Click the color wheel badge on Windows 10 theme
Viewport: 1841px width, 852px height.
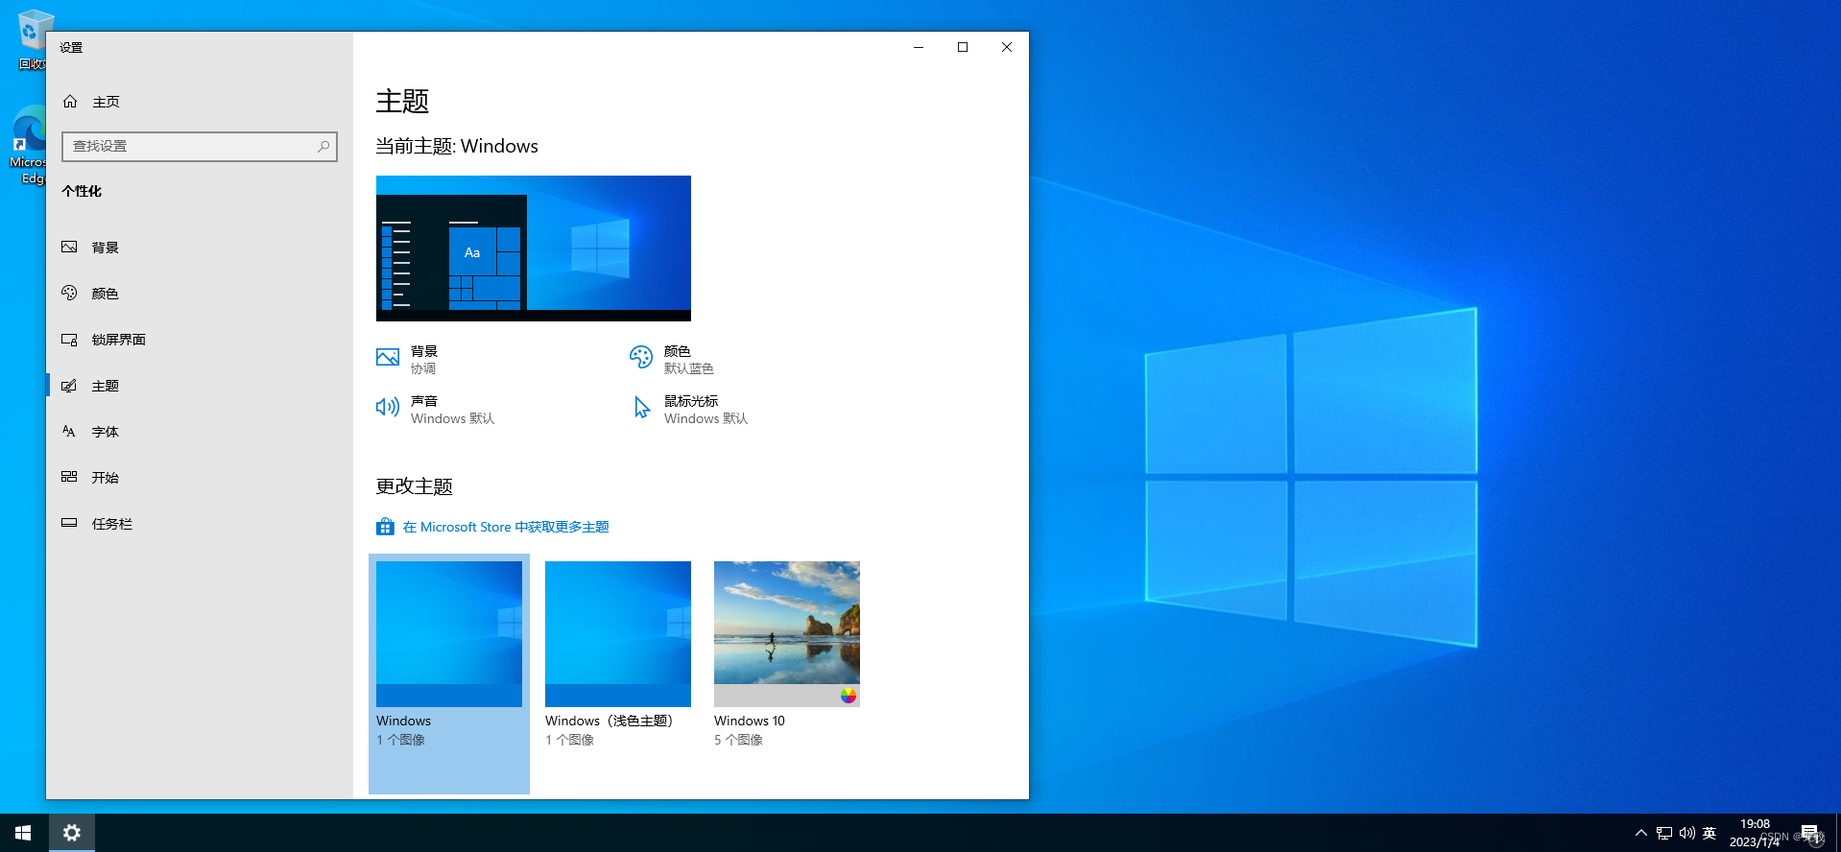coord(849,696)
